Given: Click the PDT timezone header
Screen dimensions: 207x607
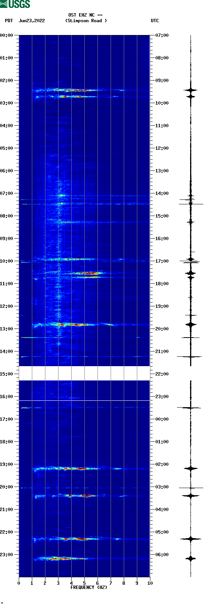Looking at the screenshot, I should pyautogui.click(x=9, y=21).
